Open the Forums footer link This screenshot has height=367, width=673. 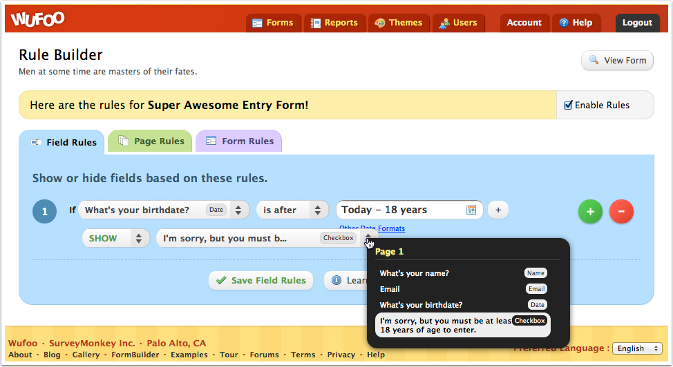[265, 355]
